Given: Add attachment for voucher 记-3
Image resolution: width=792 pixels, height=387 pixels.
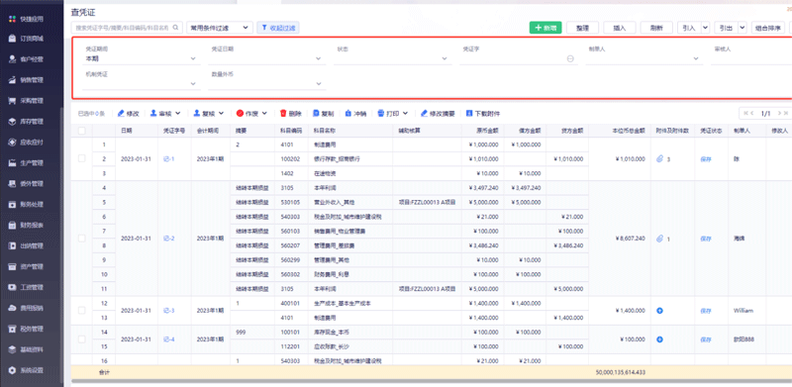Looking at the screenshot, I should click(659, 310).
